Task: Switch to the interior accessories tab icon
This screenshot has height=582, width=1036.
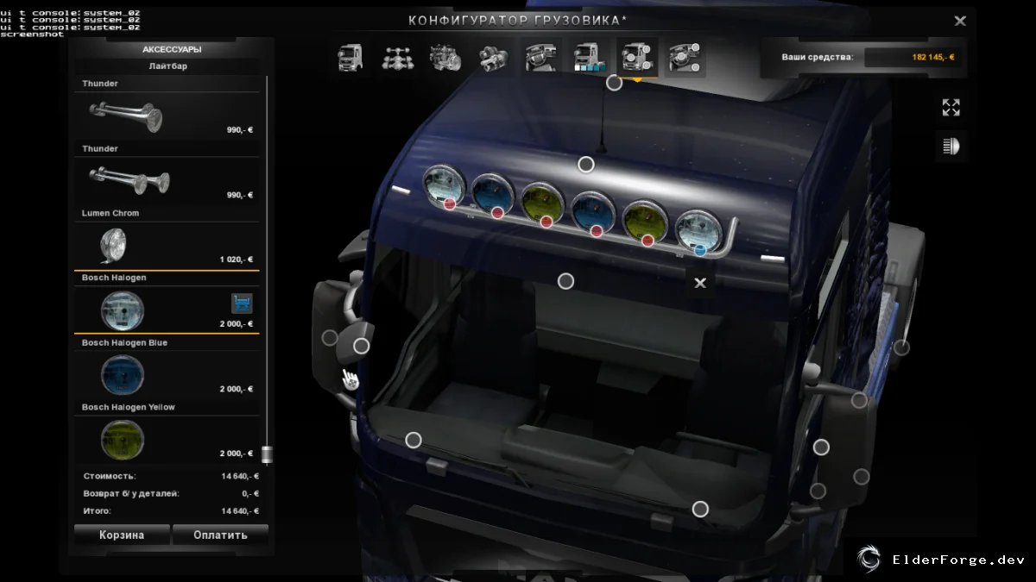Action: pyautogui.click(x=685, y=58)
